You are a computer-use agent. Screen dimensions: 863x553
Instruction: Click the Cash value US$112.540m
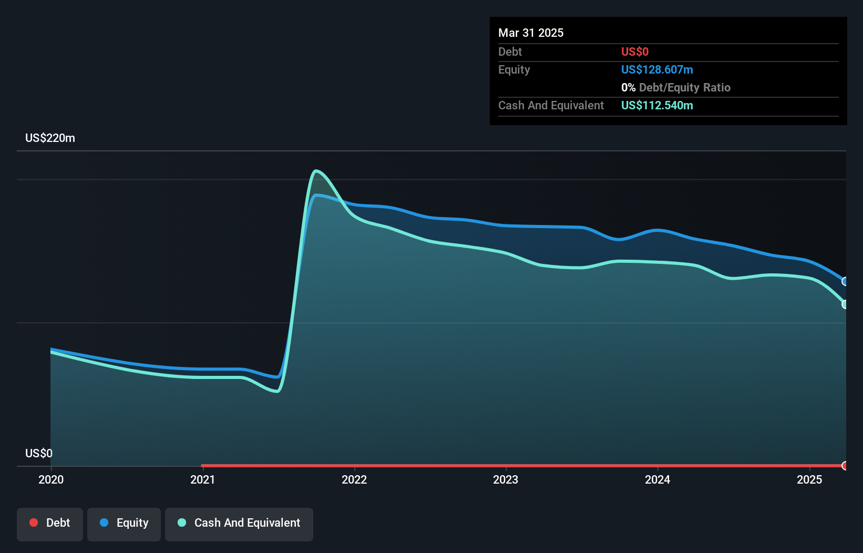(x=657, y=105)
